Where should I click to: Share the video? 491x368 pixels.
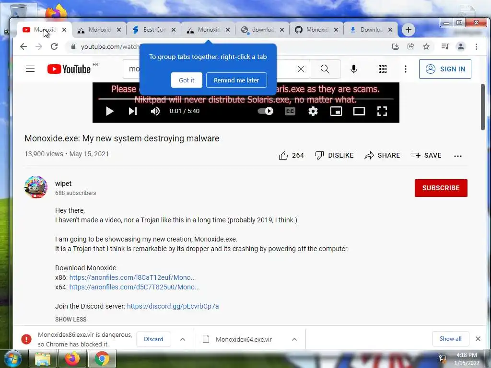[382, 155]
